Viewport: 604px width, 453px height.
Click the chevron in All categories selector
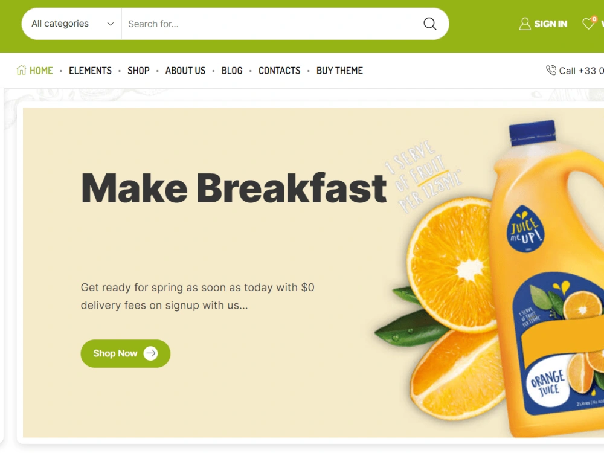coord(110,24)
